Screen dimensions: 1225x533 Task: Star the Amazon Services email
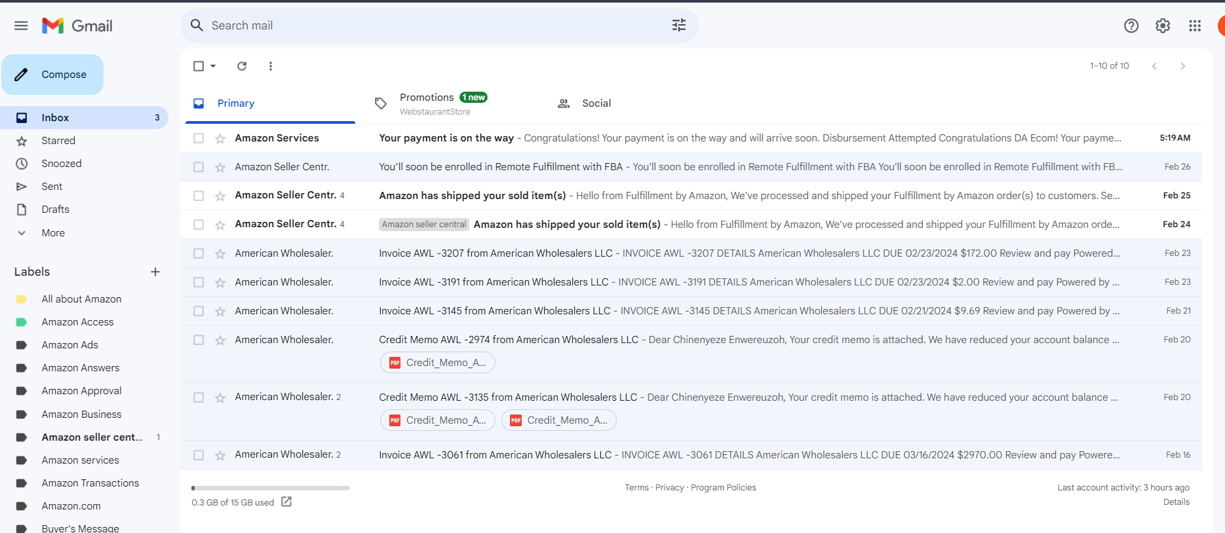point(220,138)
